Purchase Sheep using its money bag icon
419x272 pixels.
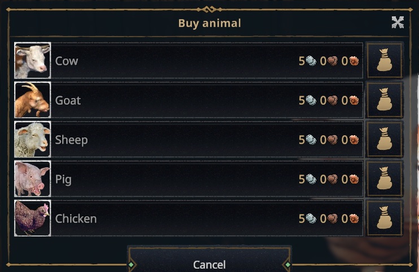click(385, 139)
